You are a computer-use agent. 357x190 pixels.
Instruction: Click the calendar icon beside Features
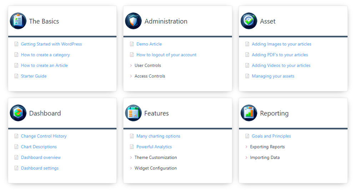(x=133, y=113)
